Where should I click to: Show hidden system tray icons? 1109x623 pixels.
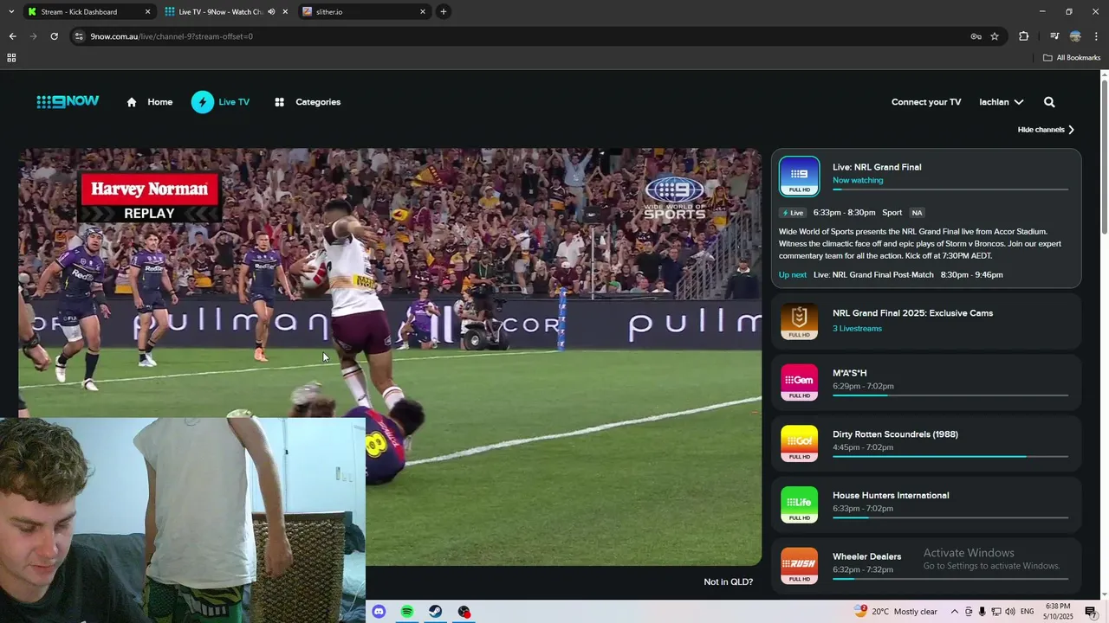[955, 612]
